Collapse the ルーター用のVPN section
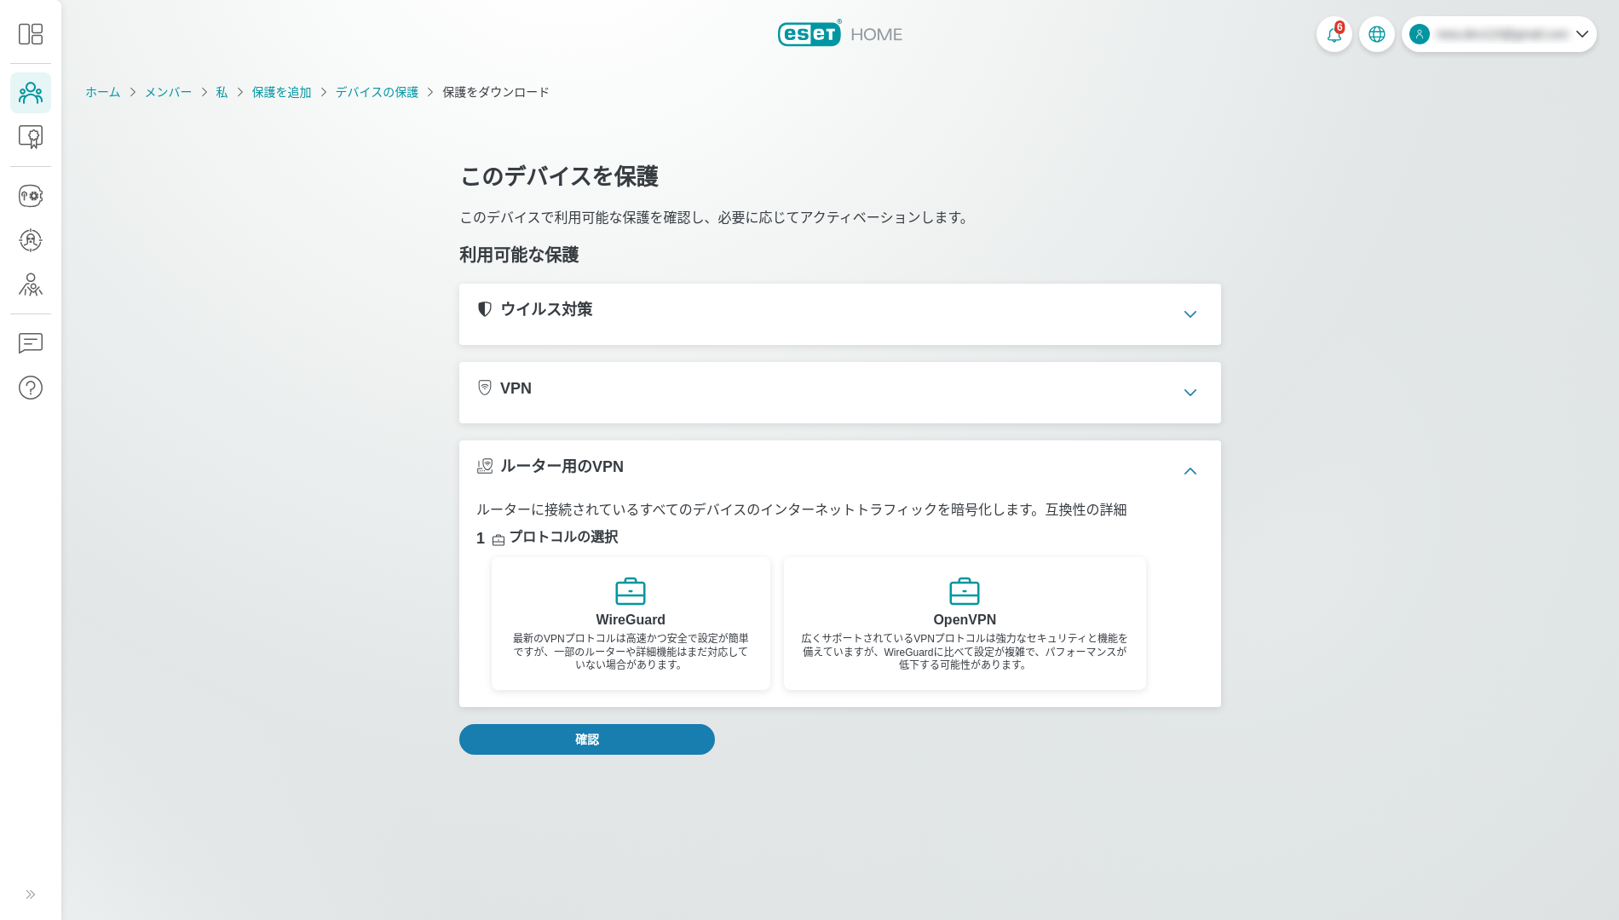Viewport: 1619px width, 920px height. [x=1190, y=471]
